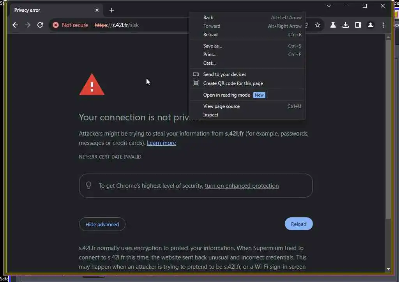Minimize the browser window
399x282 pixels.
pos(346,6)
